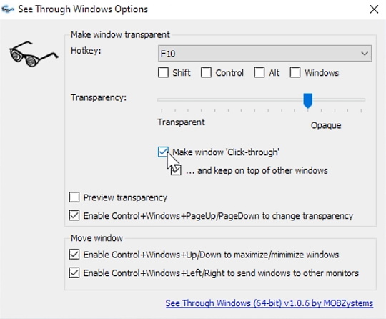
Task: Disable Left/Right send to other monitors
Action: [x=74, y=273]
